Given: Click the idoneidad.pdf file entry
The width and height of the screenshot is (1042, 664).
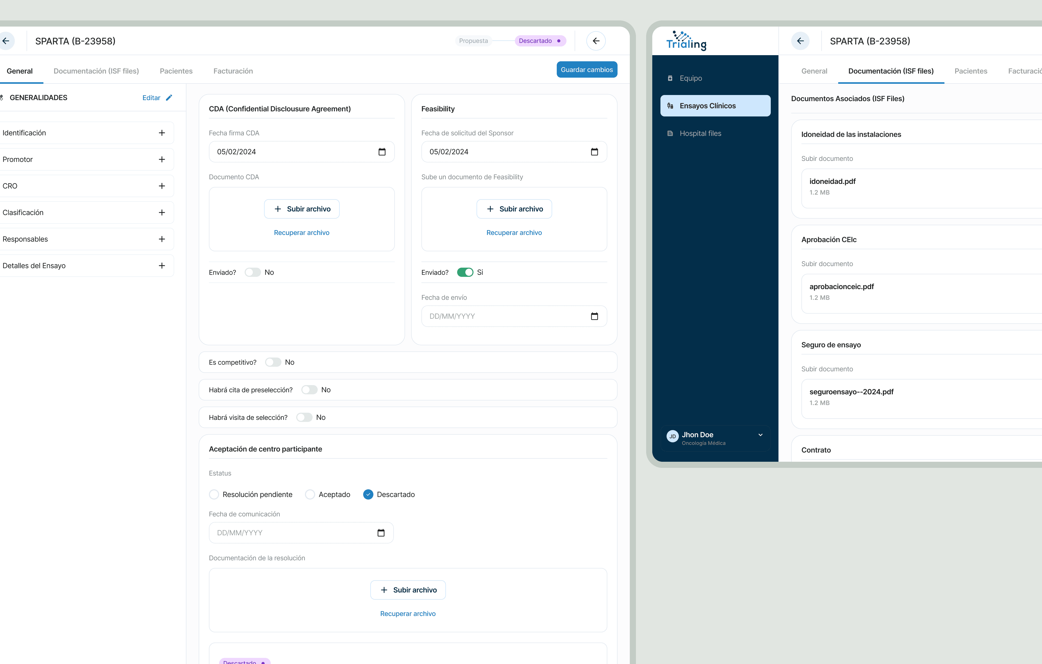Looking at the screenshot, I should [833, 182].
